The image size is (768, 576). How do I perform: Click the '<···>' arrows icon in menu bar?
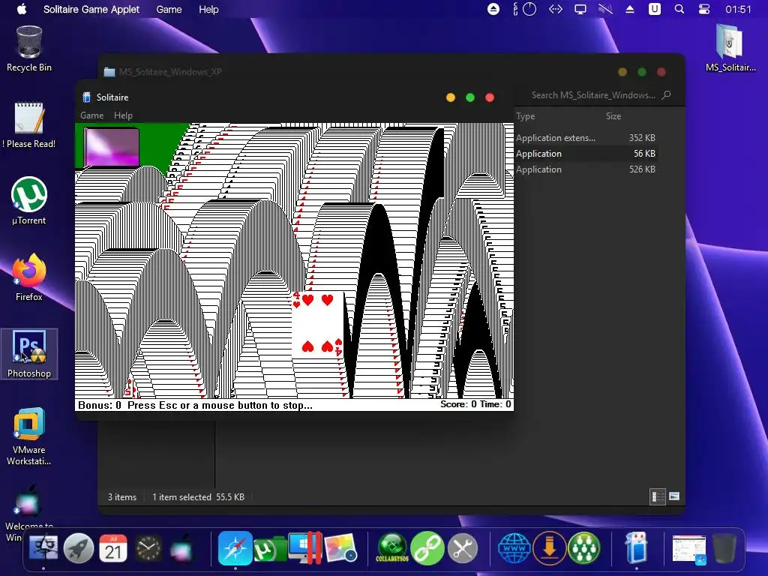556,9
